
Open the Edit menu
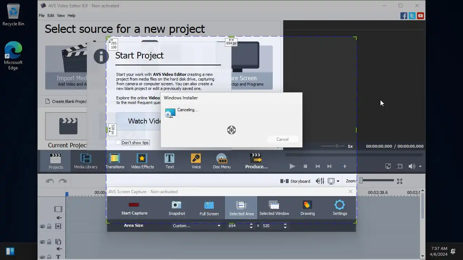coord(51,16)
